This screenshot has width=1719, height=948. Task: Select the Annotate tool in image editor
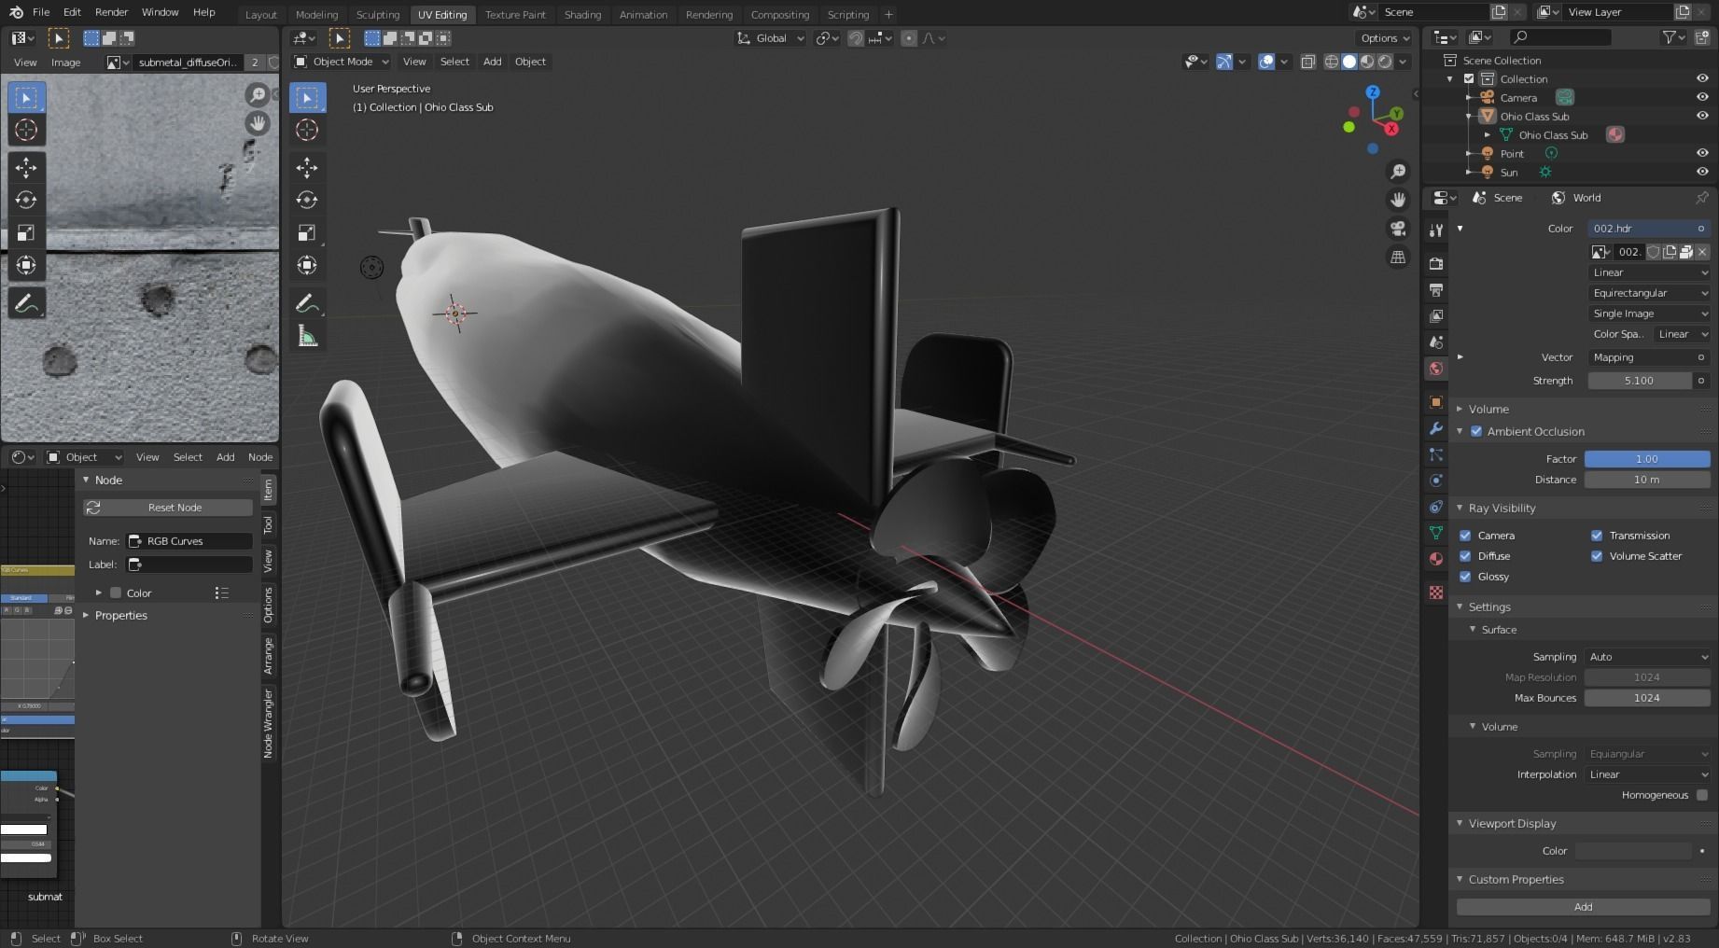pos(26,303)
